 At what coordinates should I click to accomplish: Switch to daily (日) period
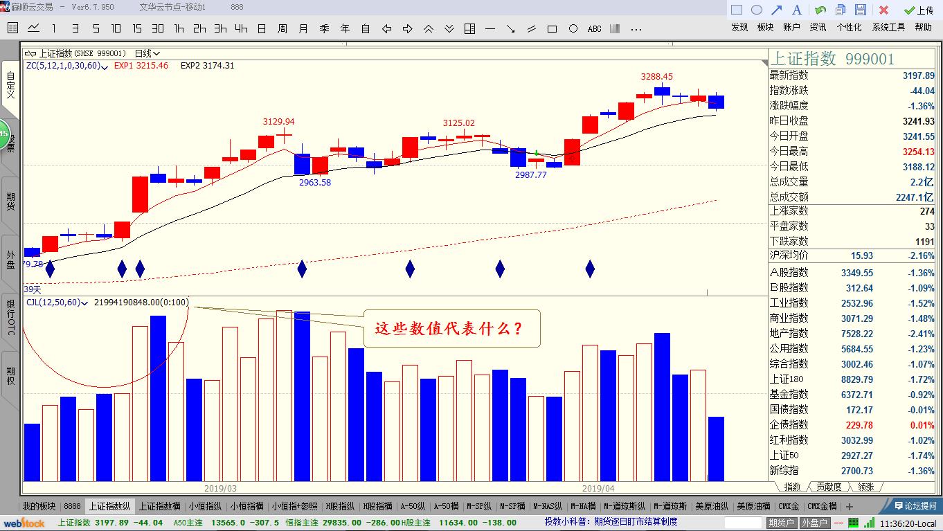[x=262, y=28]
